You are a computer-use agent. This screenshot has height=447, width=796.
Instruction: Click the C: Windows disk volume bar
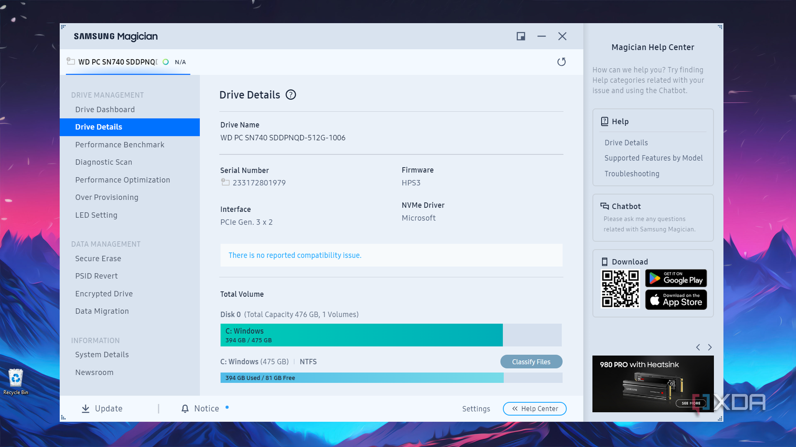[391, 335]
